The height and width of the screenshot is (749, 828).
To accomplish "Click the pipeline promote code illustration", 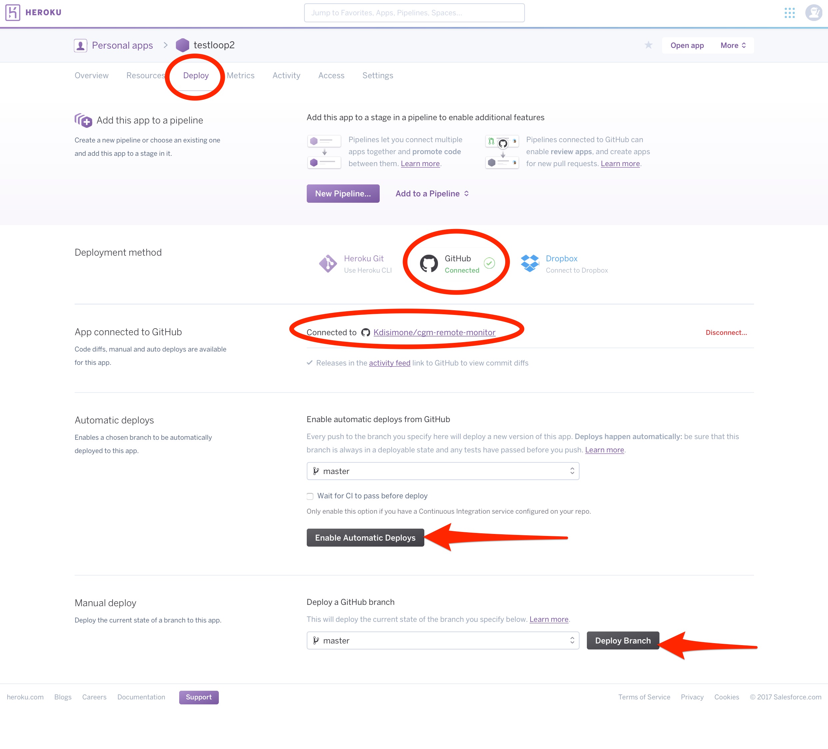I will coord(324,152).
